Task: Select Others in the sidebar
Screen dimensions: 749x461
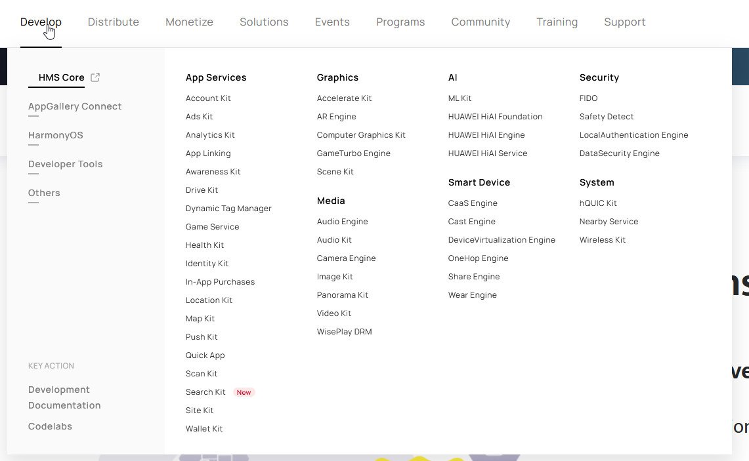Action: 44,193
